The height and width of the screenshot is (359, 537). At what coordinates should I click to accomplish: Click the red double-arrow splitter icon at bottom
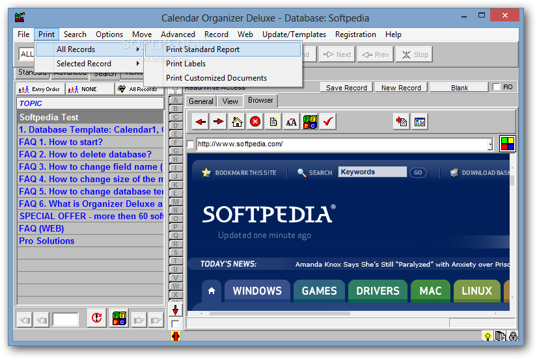click(175, 336)
